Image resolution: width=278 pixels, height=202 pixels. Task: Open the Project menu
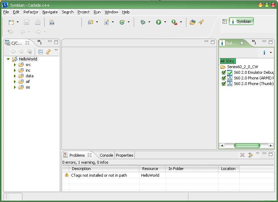[84, 12]
